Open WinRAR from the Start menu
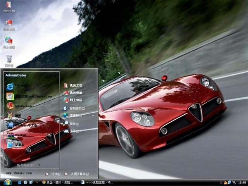 (x=20, y=135)
